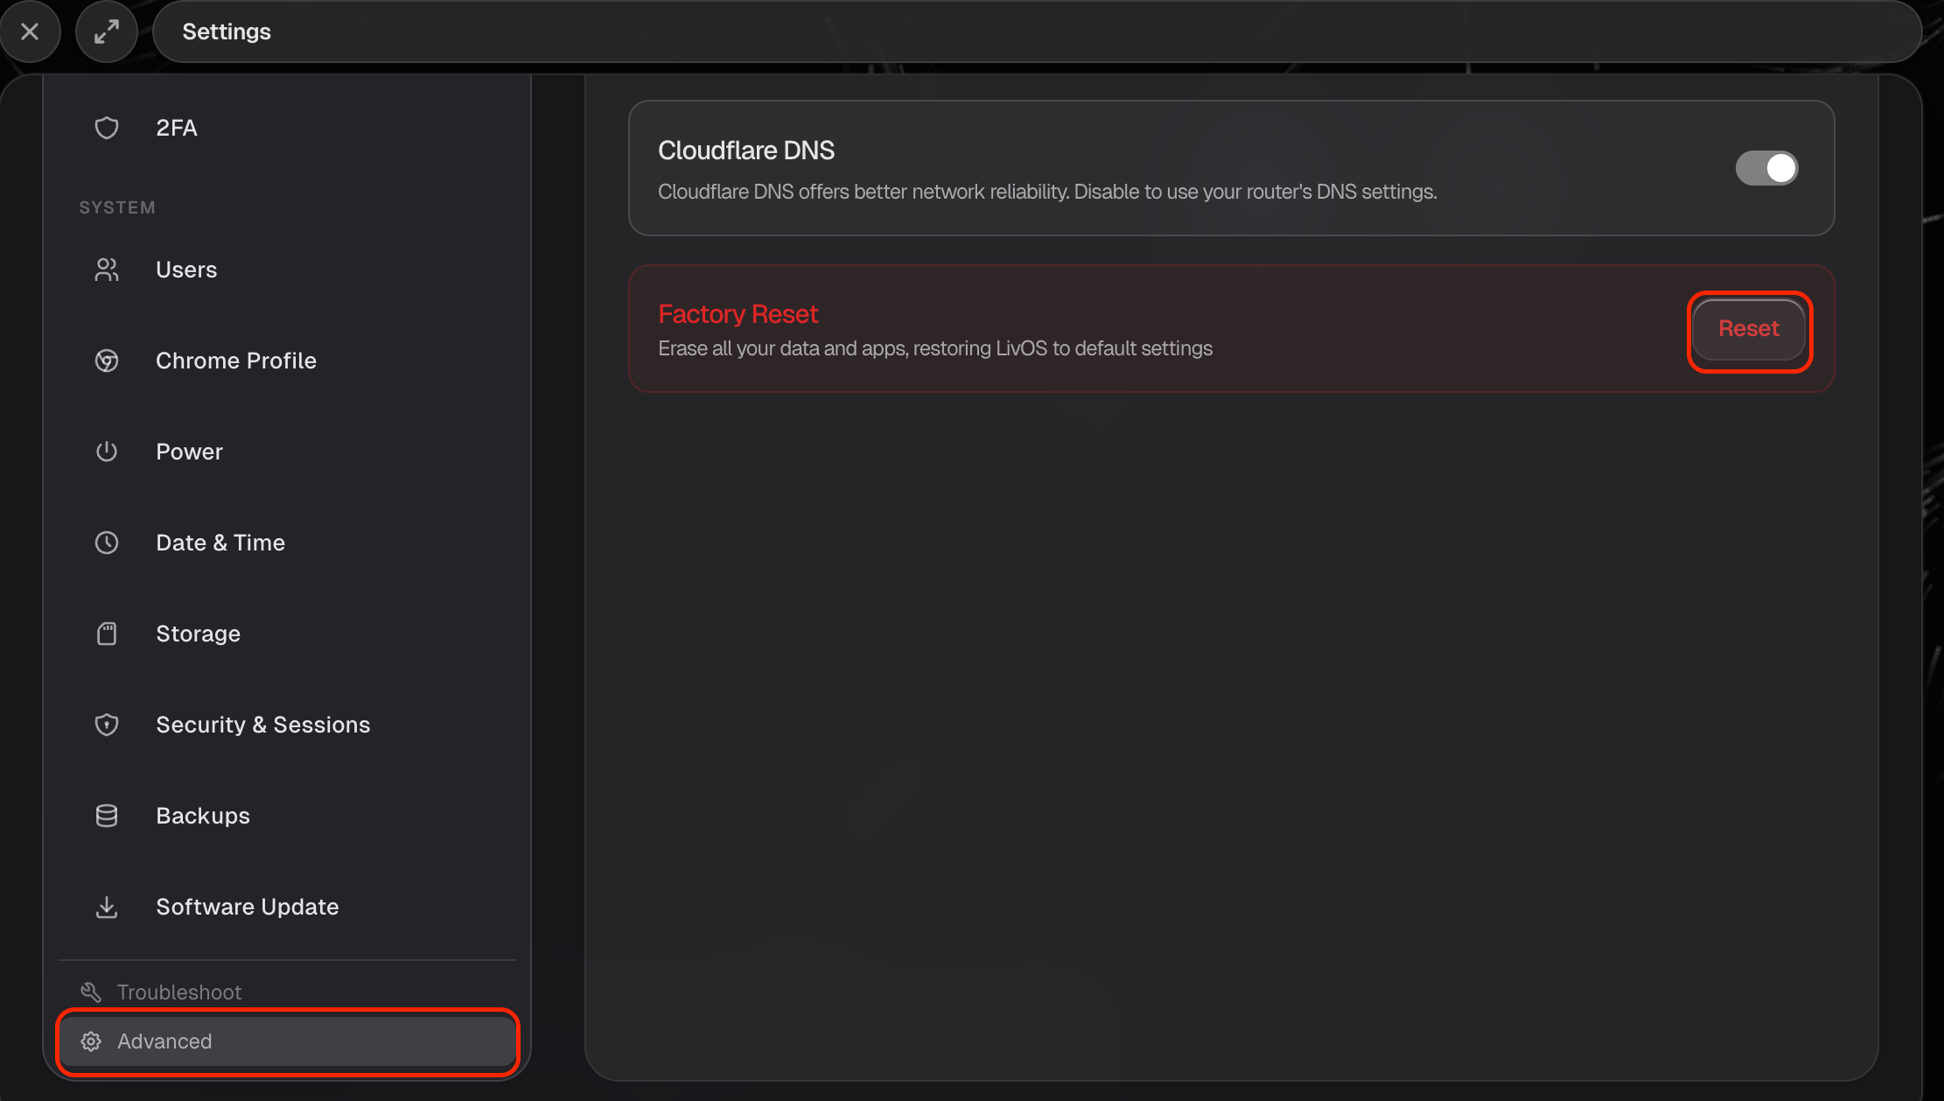Click the 'Erase all your data' description

935,348
